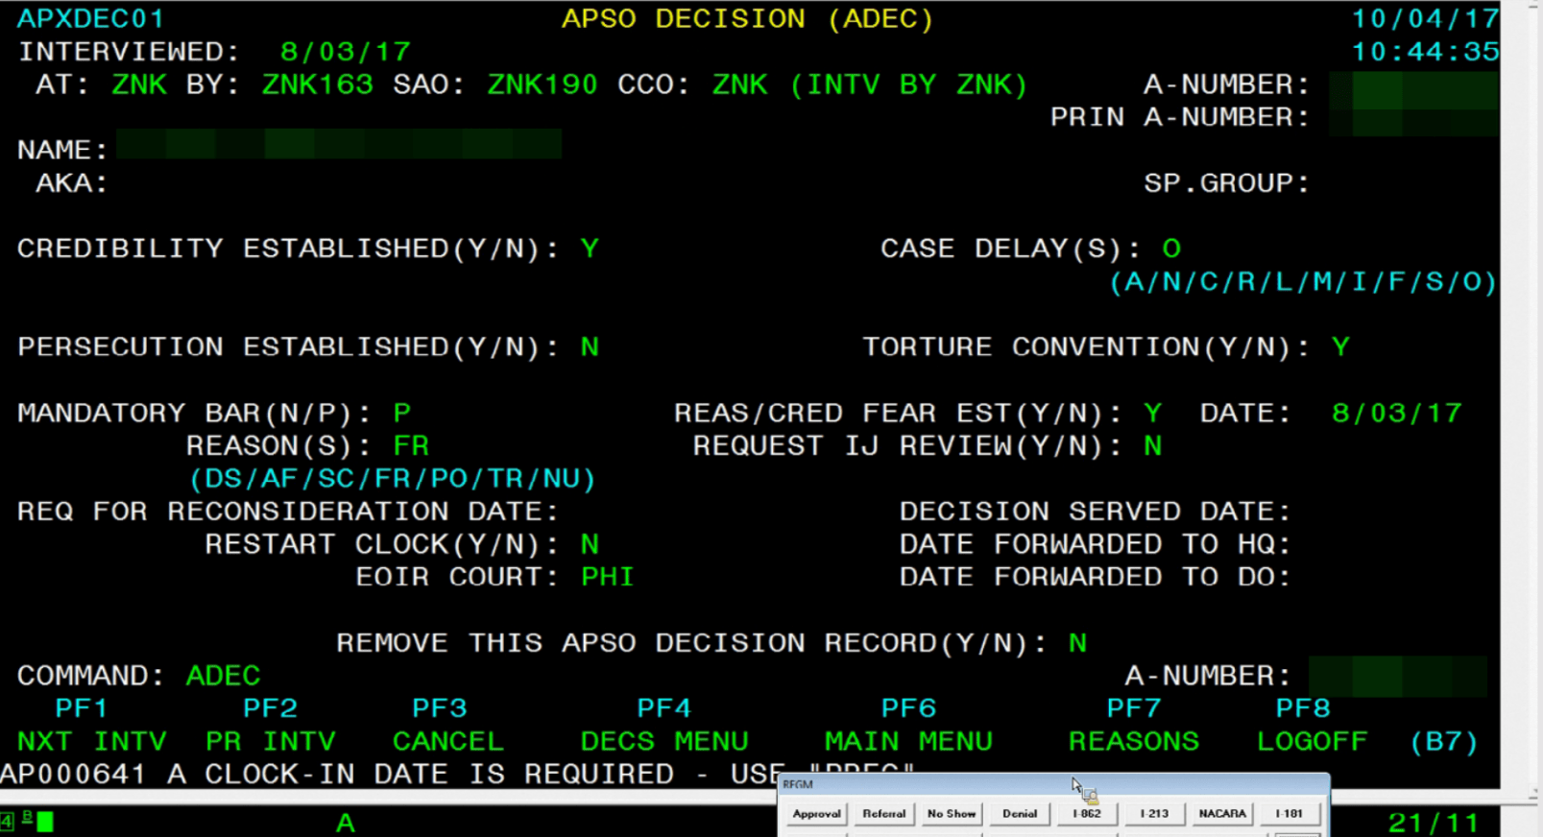Click the BY officer ID ZNK163
This screenshot has height=837, width=1543.
318,84
